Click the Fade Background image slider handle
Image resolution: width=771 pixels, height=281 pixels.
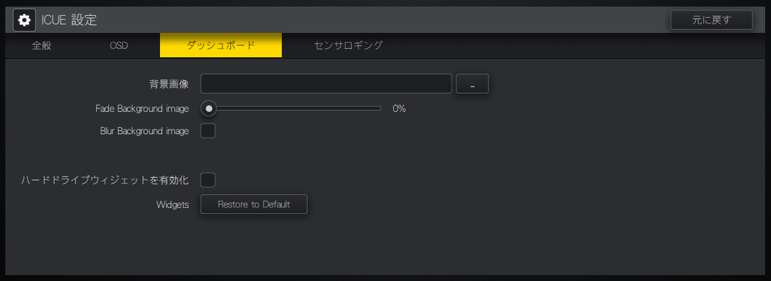pos(209,109)
